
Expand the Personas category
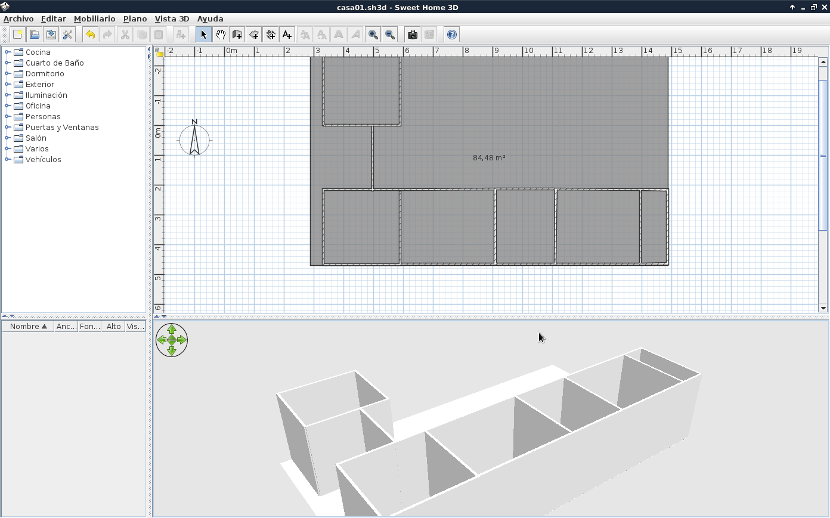pyautogui.click(x=8, y=116)
